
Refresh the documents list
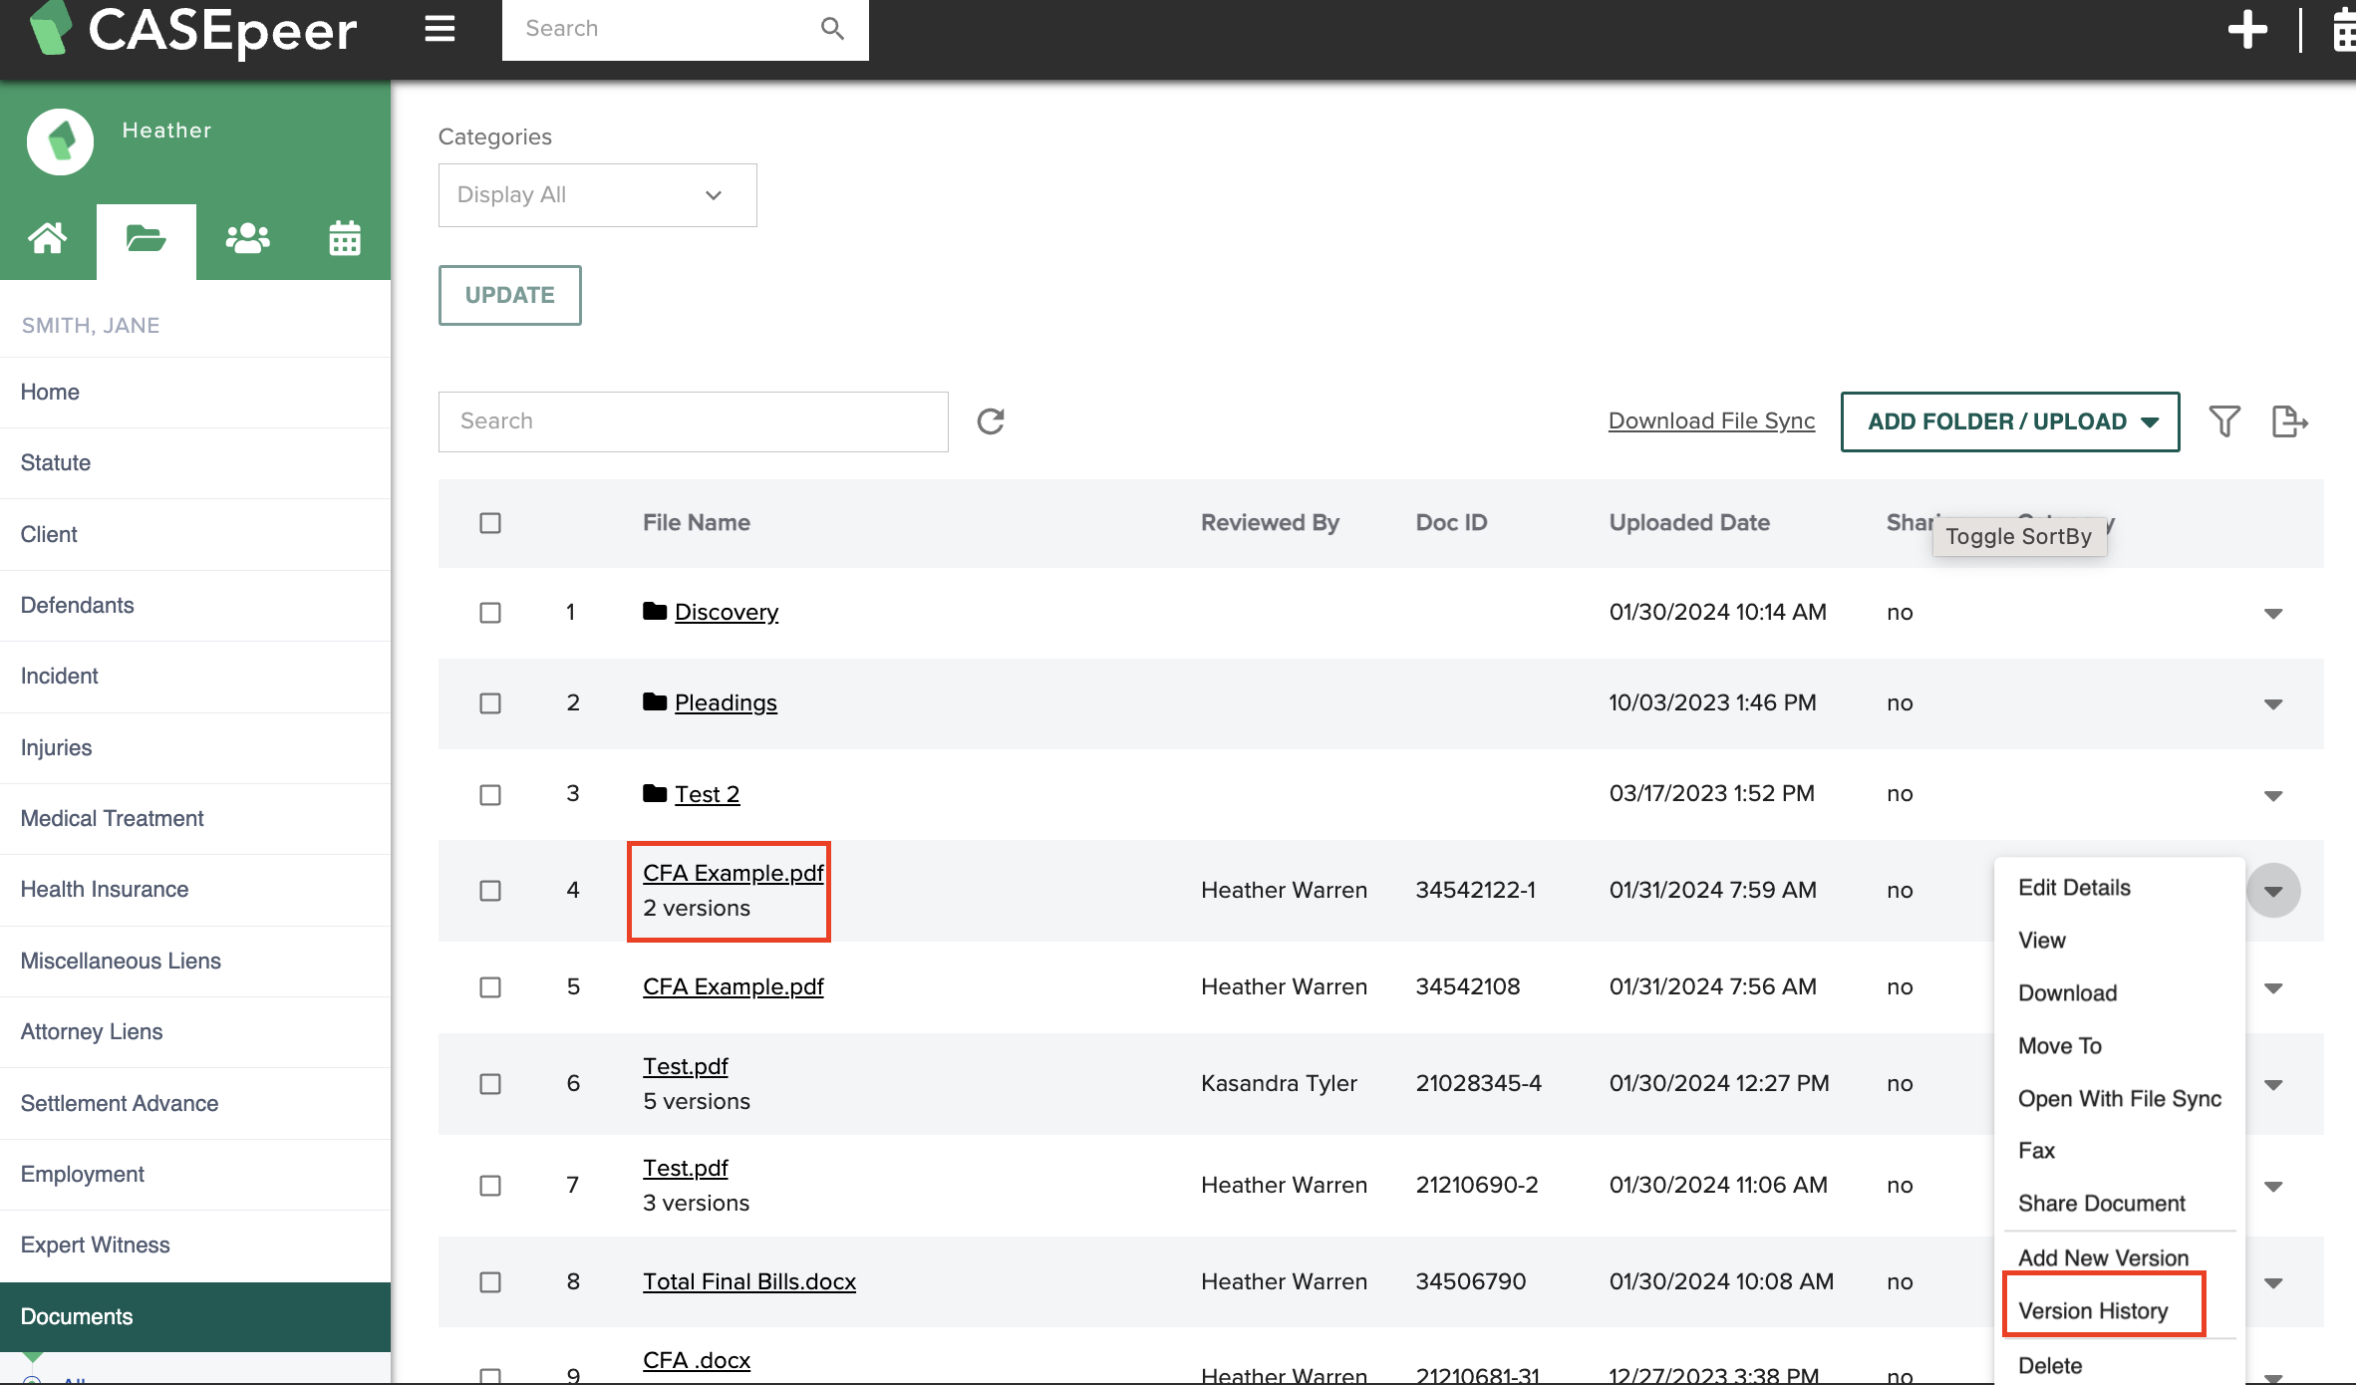tap(991, 421)
